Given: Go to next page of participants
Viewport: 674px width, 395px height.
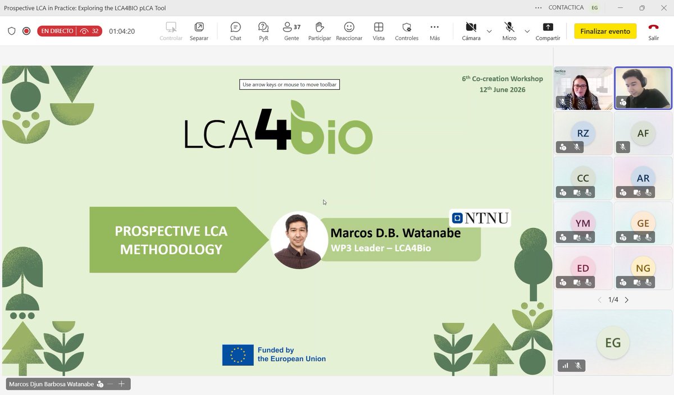Looking at the screenshot, I should [627, 300].
